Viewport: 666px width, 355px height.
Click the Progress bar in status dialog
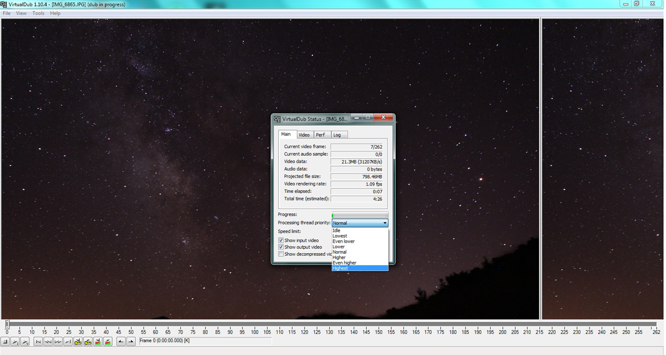point(360,215)
